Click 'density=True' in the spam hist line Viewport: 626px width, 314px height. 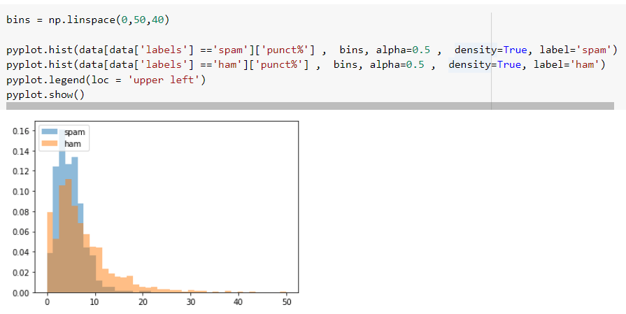point(491,50)
